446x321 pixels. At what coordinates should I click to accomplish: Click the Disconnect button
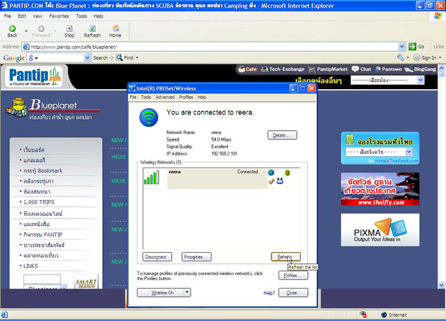point(157,257)
